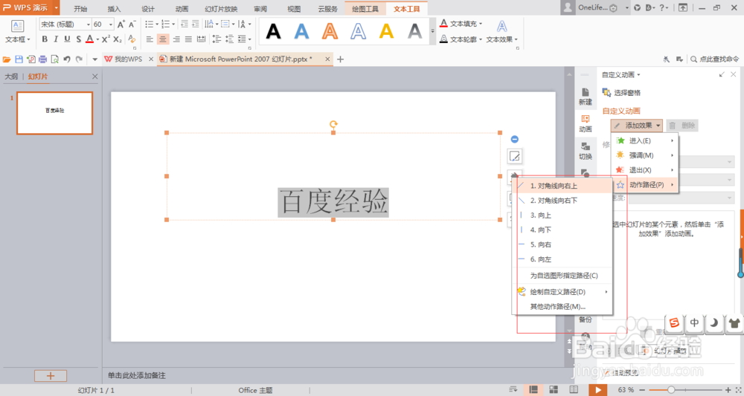Add new slide with plus button
This screenshot has width=744, height=396.
coord(51,376)
